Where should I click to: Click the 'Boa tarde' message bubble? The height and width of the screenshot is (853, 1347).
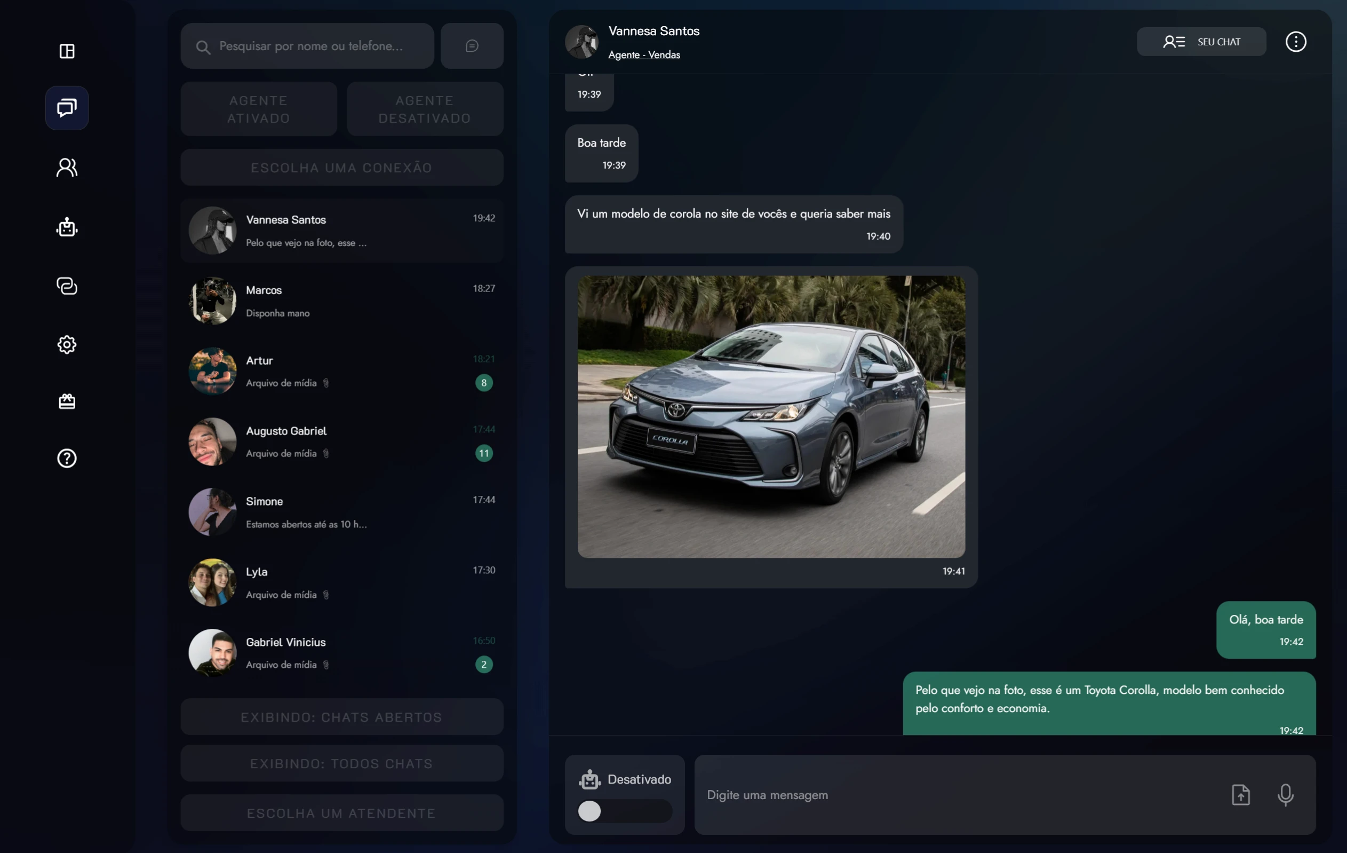point(601,153)
